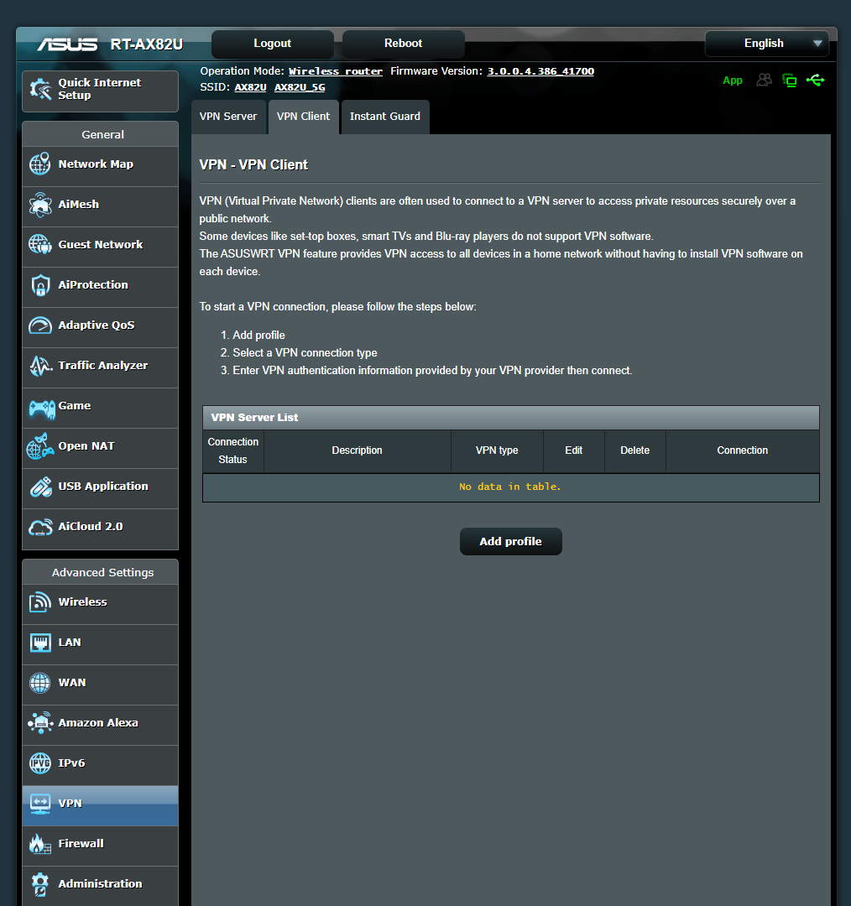Click the Add profile button
This screenshot has width=851, height=906.
pyautogui.click(x=510, y=541)
